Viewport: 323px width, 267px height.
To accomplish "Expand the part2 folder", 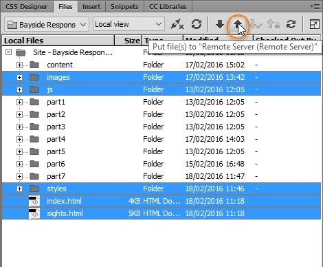I will pos(19,114).
